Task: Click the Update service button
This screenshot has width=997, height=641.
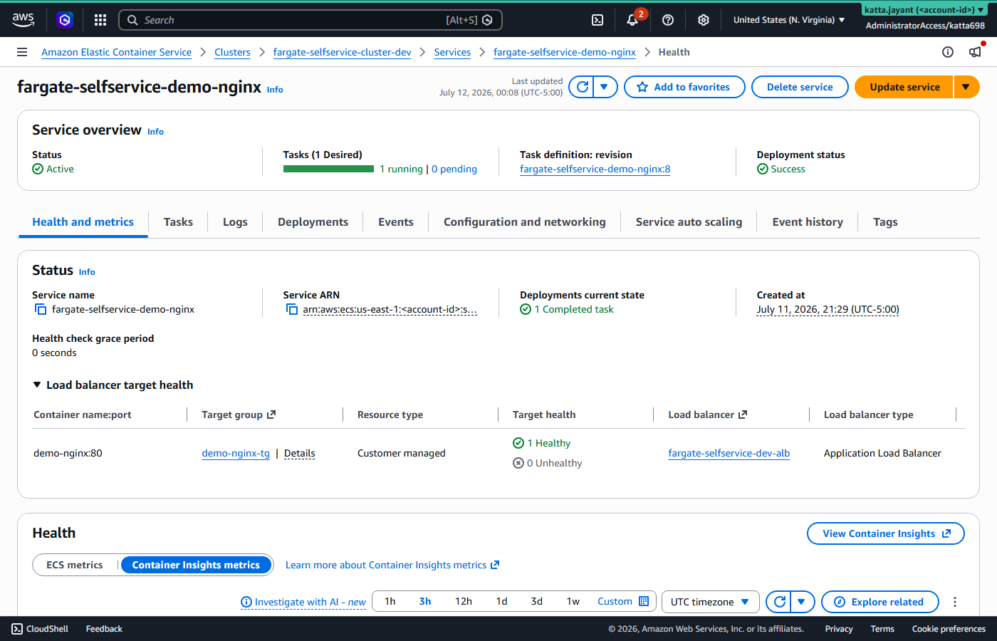Action: point(904,87)
